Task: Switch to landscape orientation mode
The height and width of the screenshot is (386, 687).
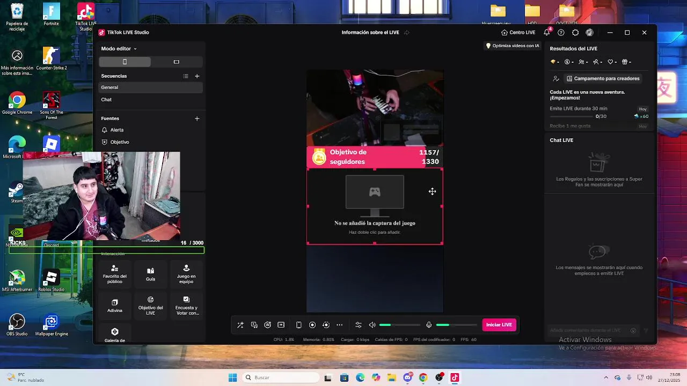Action: coord(176,62)
